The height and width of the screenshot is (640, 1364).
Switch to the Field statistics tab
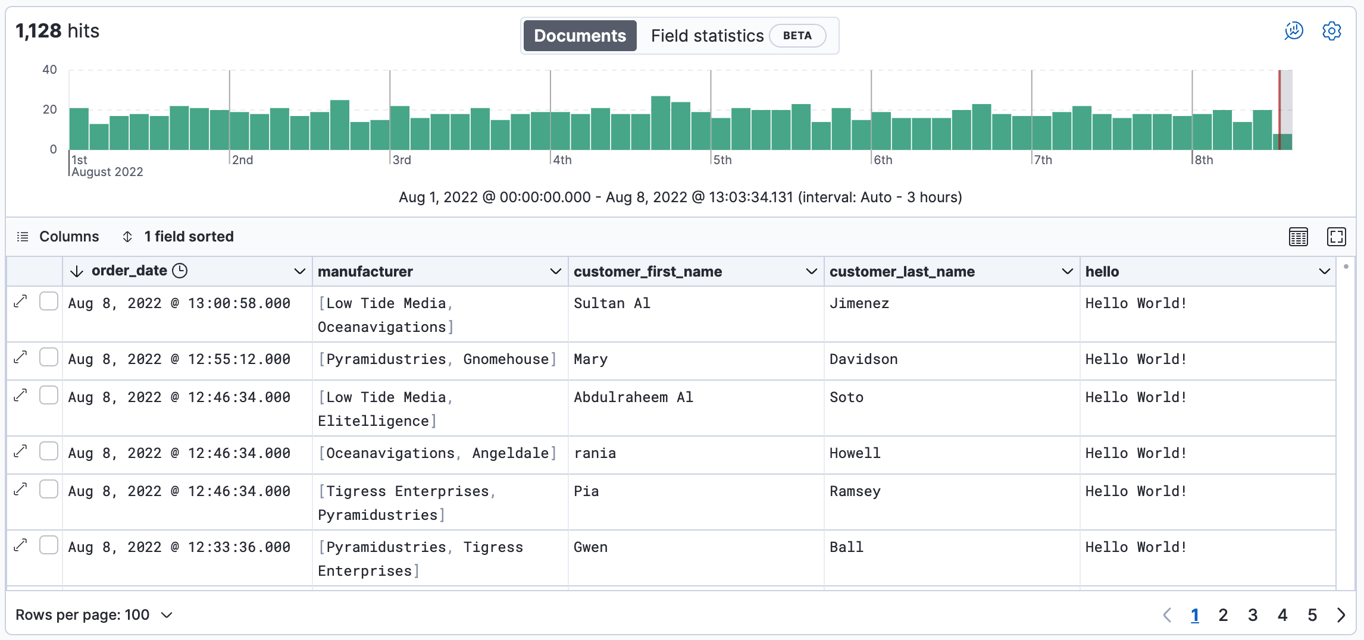point(707,35)
